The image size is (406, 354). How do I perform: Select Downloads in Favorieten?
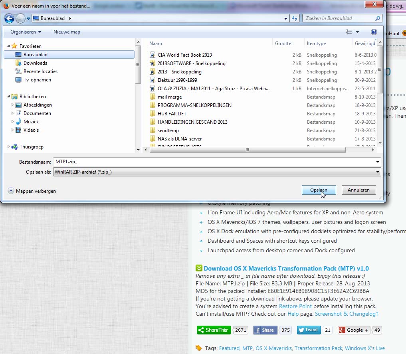[35, 63]
